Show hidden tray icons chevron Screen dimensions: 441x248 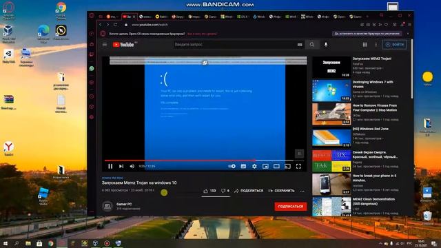point(380,243)
